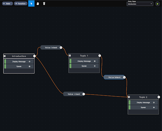Viewport: 162px width, 131px height.
Task: Select the pointer selection tool
Action: (31, 3)
